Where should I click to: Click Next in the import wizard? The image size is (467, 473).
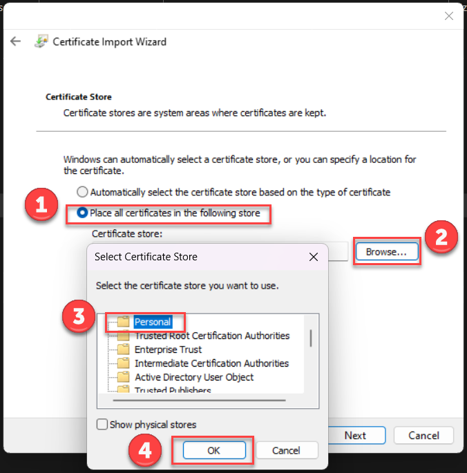355,435
